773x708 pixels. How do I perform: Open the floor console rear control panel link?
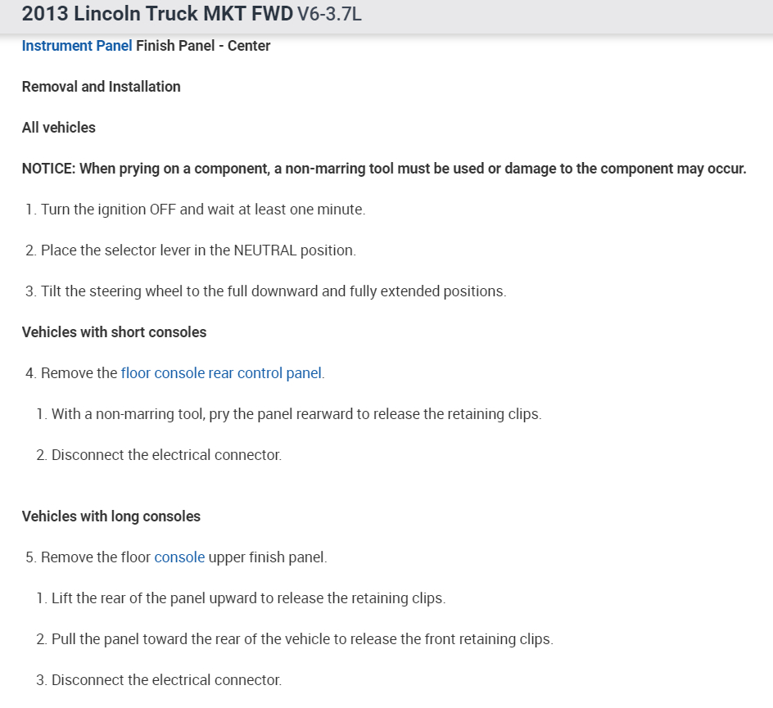(221, 373)
